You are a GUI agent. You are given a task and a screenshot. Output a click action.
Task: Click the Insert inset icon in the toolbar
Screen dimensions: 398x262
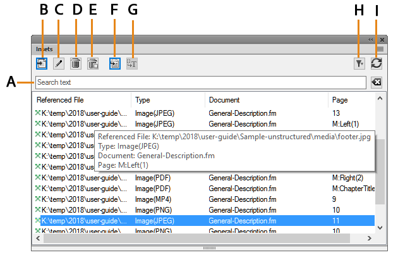42,63
